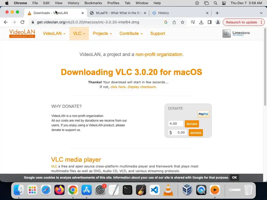Click the PayPal badge
The height and width of the screenshot is (200, 267).
[203, 114]
